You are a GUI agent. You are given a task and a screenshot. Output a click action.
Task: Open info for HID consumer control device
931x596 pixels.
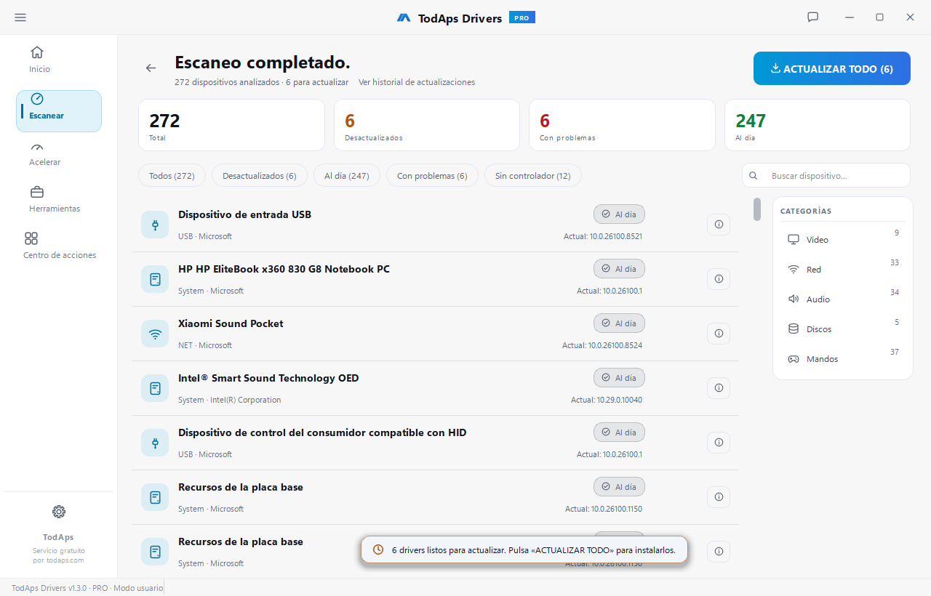point(719,443)
